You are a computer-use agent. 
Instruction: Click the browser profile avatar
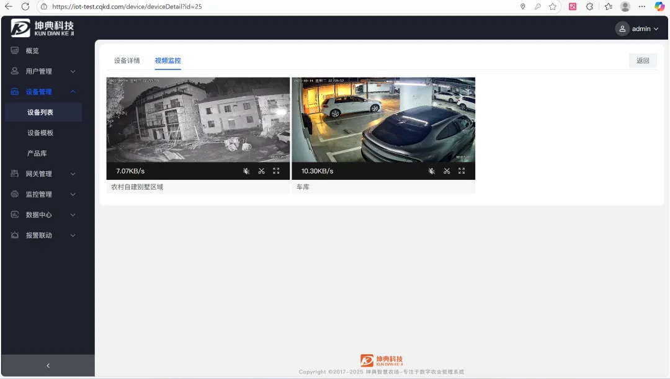tap(625, 6)
